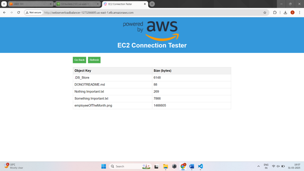Click the Something Important.txt row
Screen dimensions: 304x171
click(x=152, y=99)
